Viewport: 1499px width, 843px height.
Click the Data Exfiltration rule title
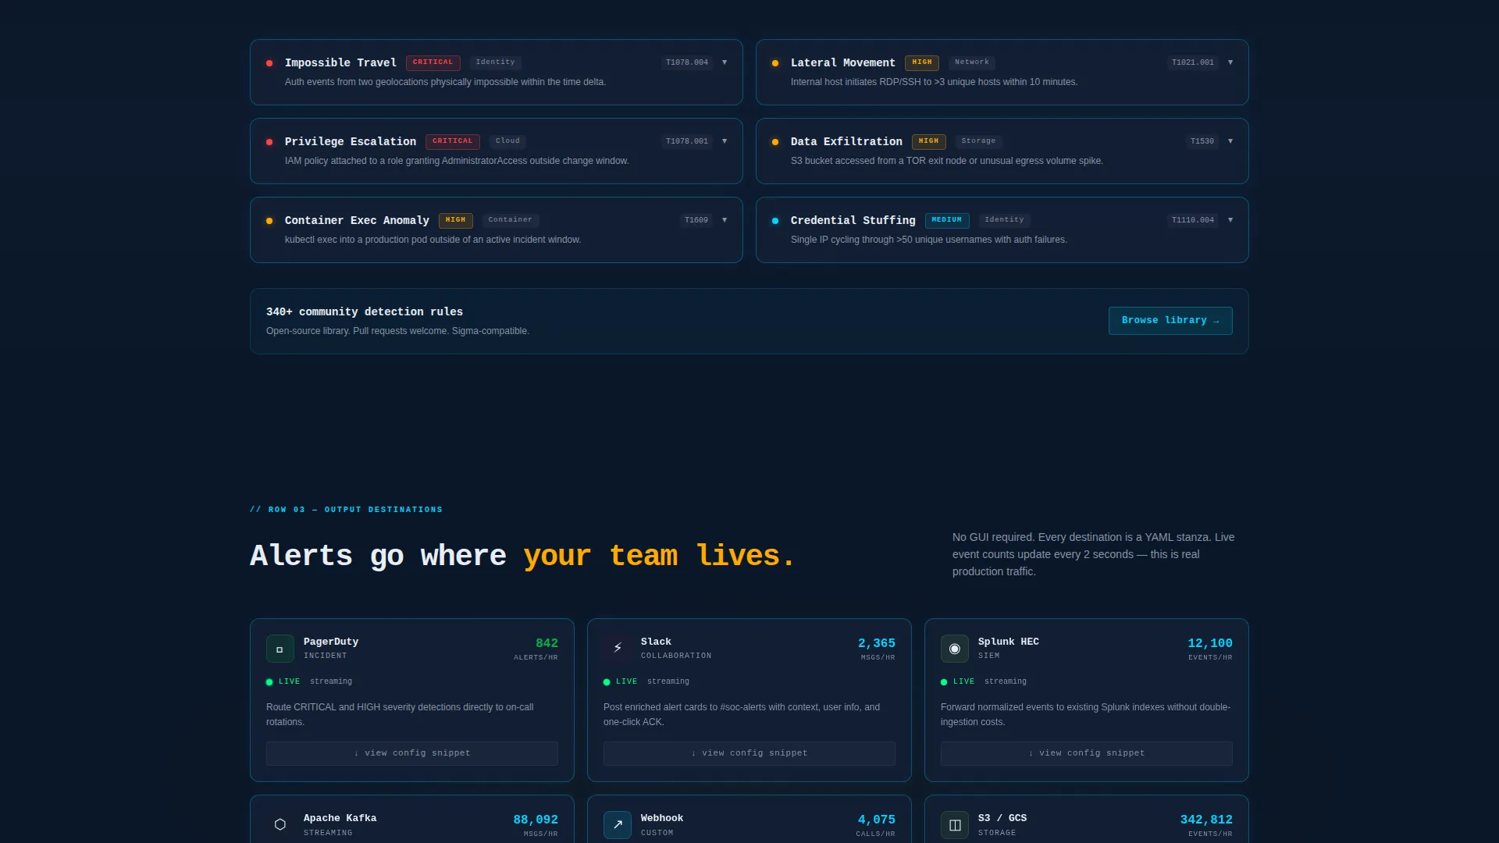[x=846, y=142]
